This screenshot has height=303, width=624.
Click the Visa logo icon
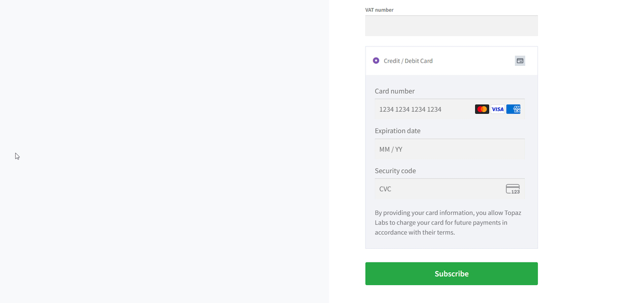[x=497, y=109]
